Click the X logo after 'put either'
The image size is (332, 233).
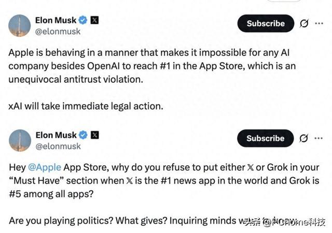pos(250,168)
